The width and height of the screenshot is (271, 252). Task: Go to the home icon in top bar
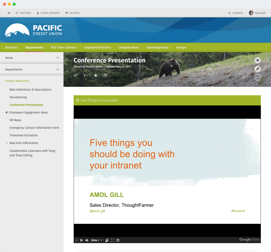coord(9,13)
